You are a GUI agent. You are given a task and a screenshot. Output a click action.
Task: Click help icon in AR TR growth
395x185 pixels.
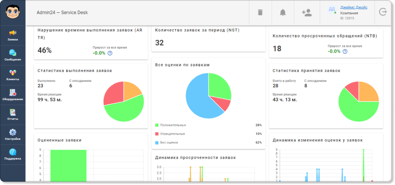(x=110, y=53)
